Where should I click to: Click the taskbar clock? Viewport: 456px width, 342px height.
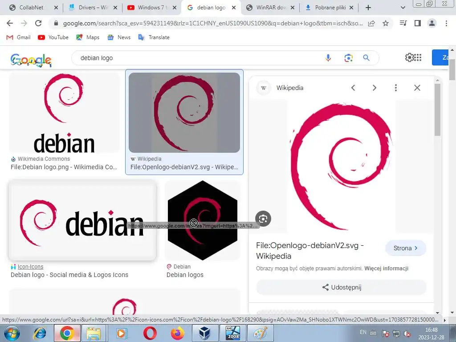(x=431, y=334)
